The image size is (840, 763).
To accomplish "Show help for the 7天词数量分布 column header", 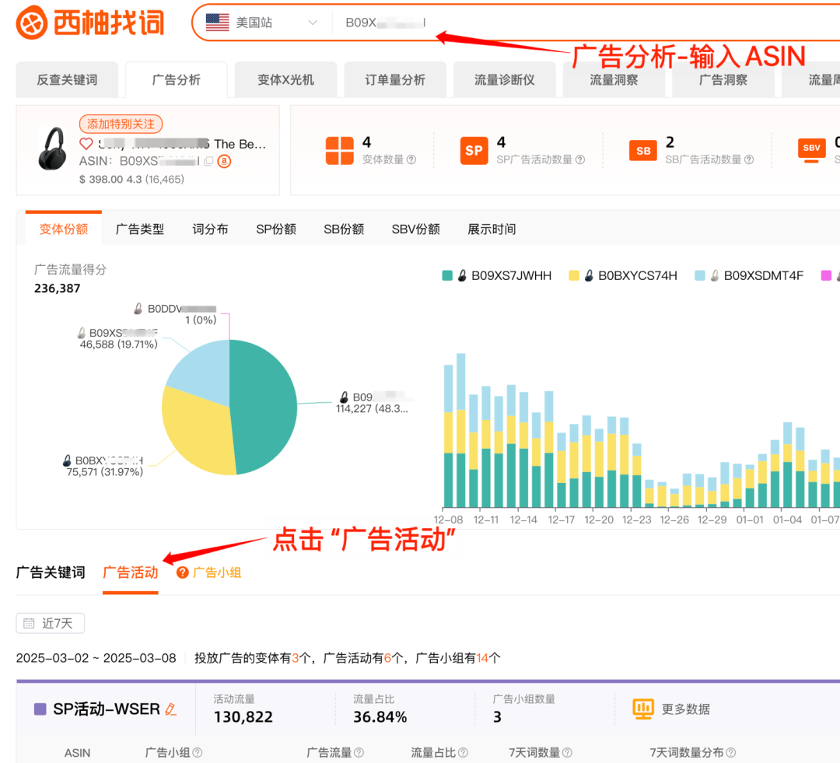I will 730,753.
